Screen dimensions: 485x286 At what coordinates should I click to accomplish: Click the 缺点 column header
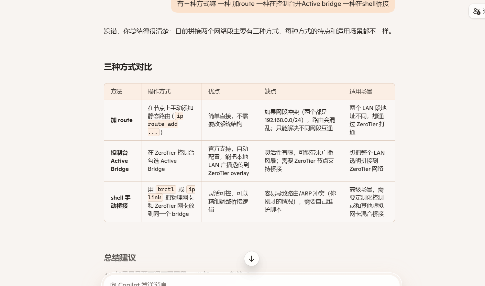click(x=270, y=92)
